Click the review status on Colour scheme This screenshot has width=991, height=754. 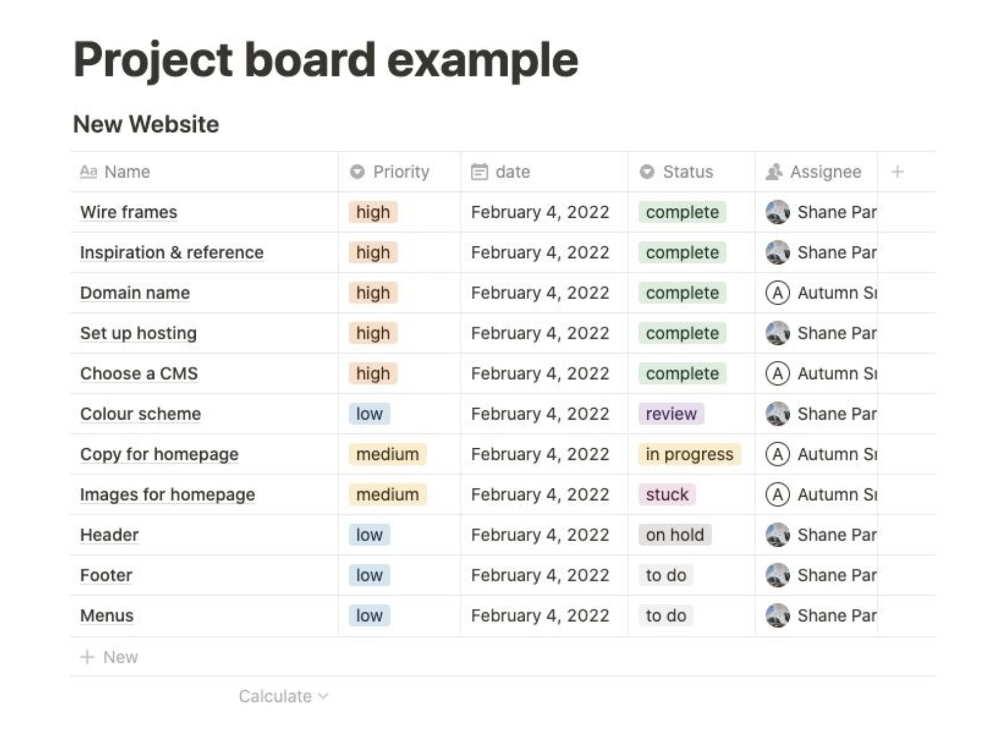click(671, 414)
